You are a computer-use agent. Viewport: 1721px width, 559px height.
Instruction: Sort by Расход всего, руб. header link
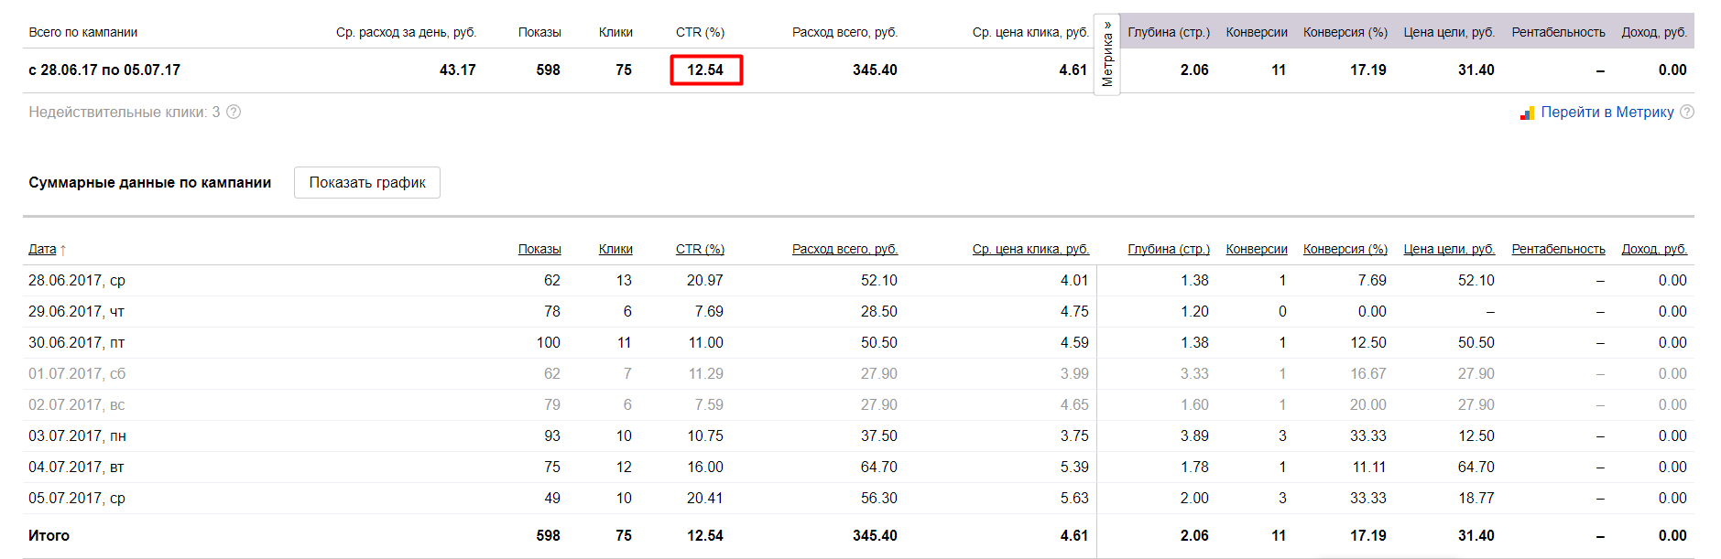tap(844, 249)
